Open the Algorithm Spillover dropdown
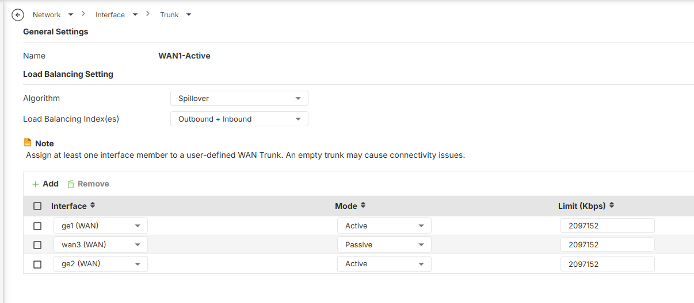The image size is (694, 303). click(x=239, y=98)
